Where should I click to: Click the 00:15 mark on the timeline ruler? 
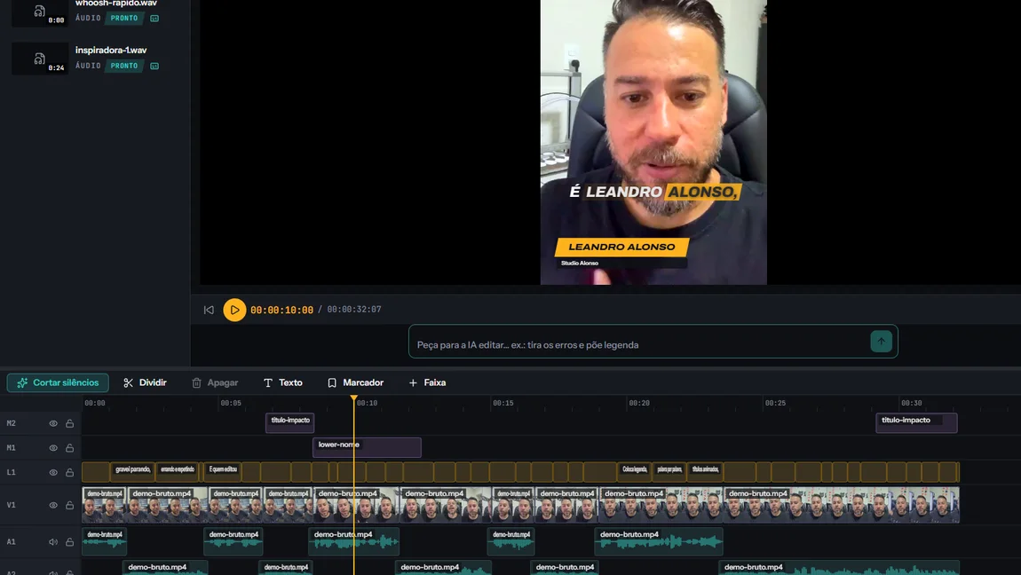[x=503, y=403]
